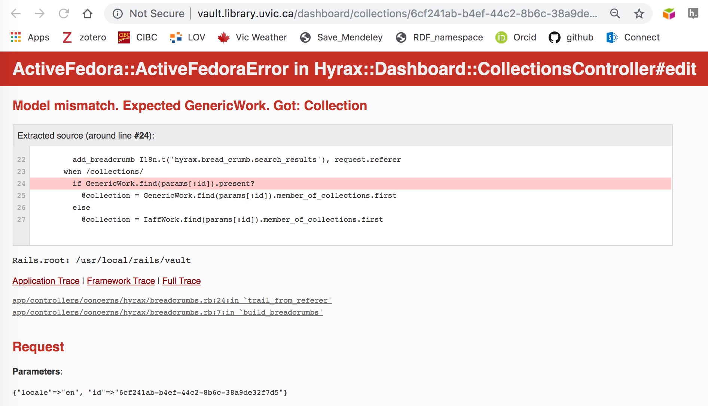Click the LOV bookmark icon
Viewport: 708px width, 406px height.
(176, 37)
